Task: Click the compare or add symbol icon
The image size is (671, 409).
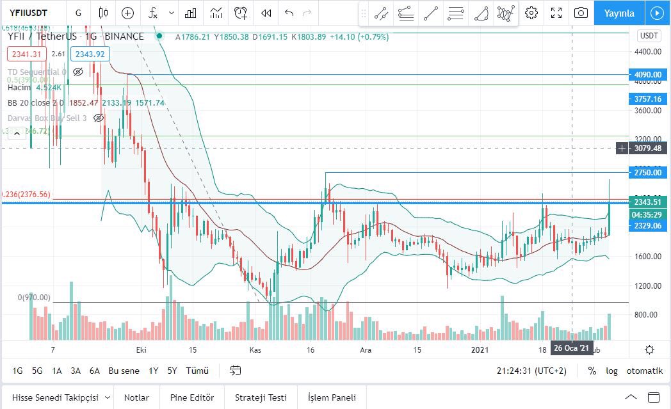Action: tap(127, 13)
